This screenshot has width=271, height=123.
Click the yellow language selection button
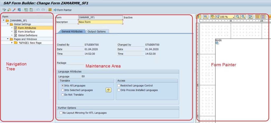coord(108,90)
